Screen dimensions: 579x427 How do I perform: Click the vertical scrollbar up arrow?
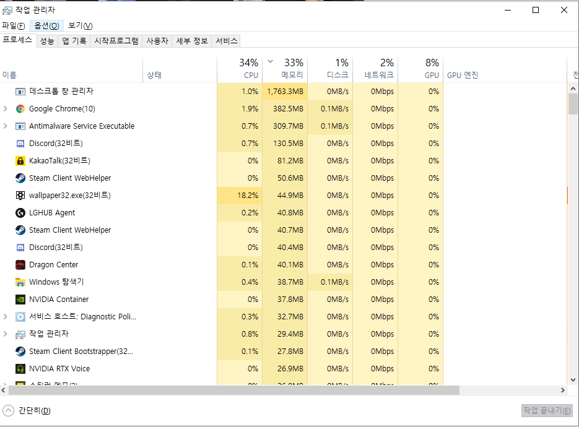(573, 88)
